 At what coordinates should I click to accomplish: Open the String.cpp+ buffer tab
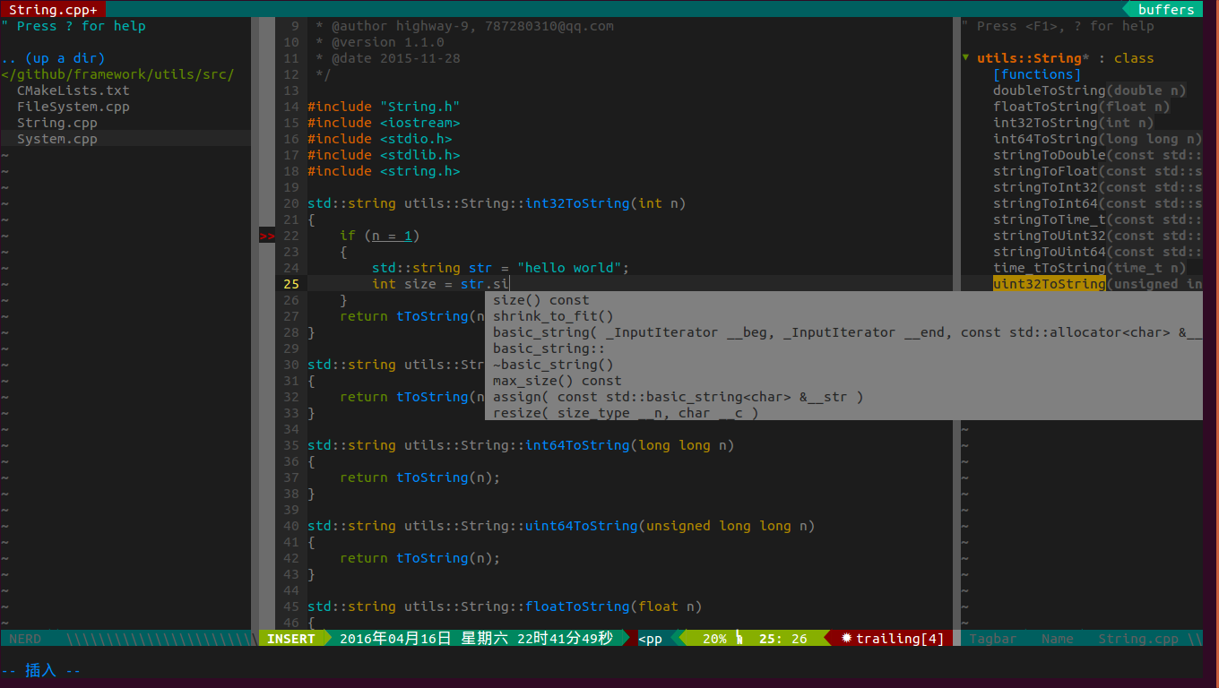tap(53, 10)
